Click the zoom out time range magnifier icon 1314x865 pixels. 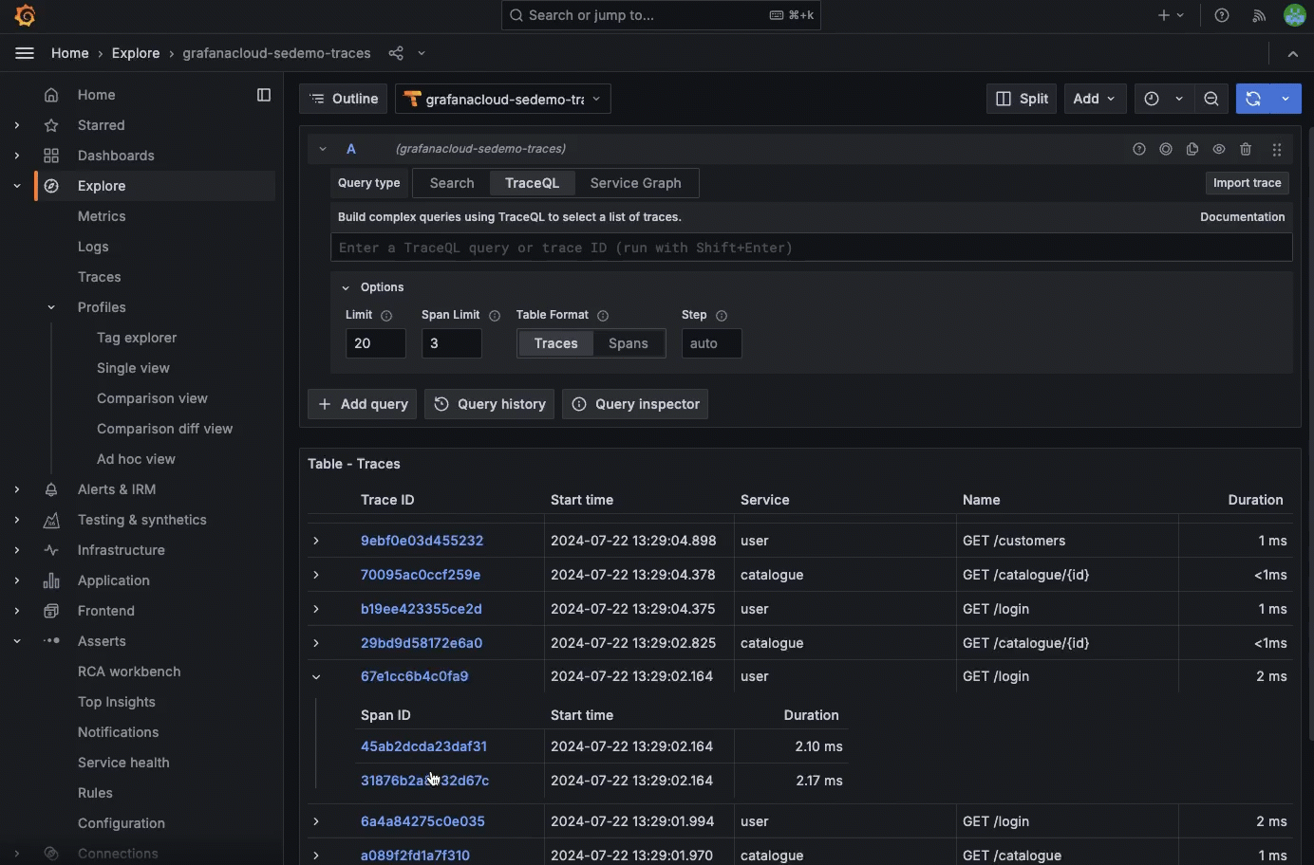[1211, 99]
